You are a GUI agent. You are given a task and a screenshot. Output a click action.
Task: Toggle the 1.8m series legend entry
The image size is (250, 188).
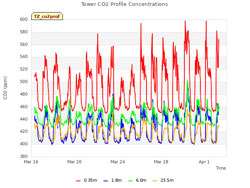[112, 181]
